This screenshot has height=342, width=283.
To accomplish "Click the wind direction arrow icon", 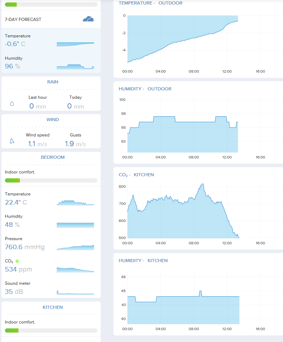I will pos(12,141).
